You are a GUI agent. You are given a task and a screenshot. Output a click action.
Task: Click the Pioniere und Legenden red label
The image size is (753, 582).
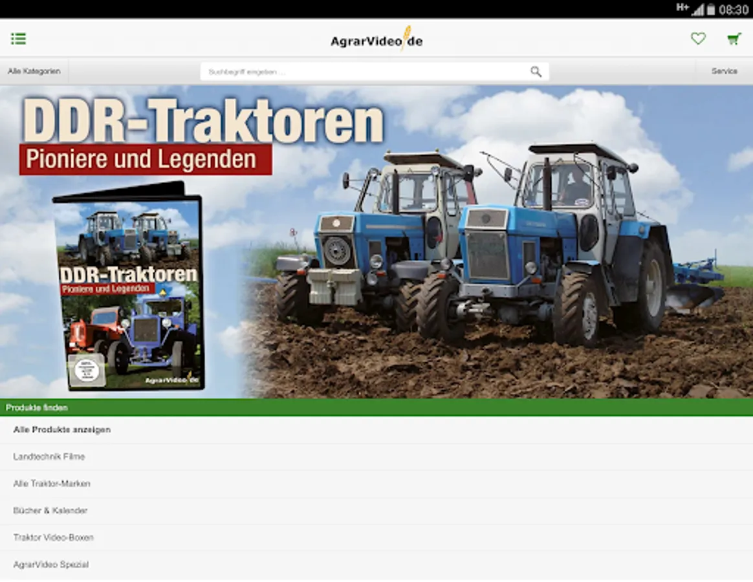coord(146,160)
